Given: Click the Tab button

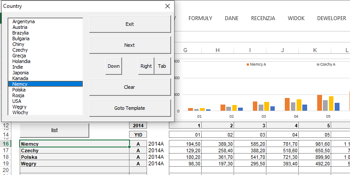Looking at the screenshot, I should 162,66.
